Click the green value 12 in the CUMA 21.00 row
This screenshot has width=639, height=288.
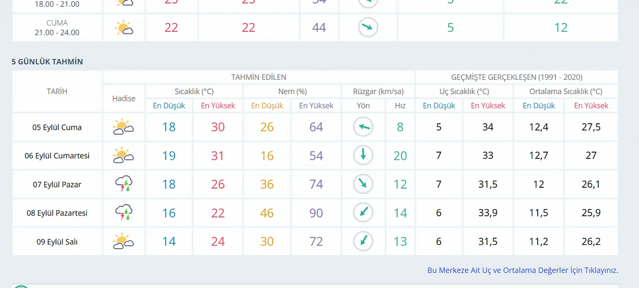point(561,27)
